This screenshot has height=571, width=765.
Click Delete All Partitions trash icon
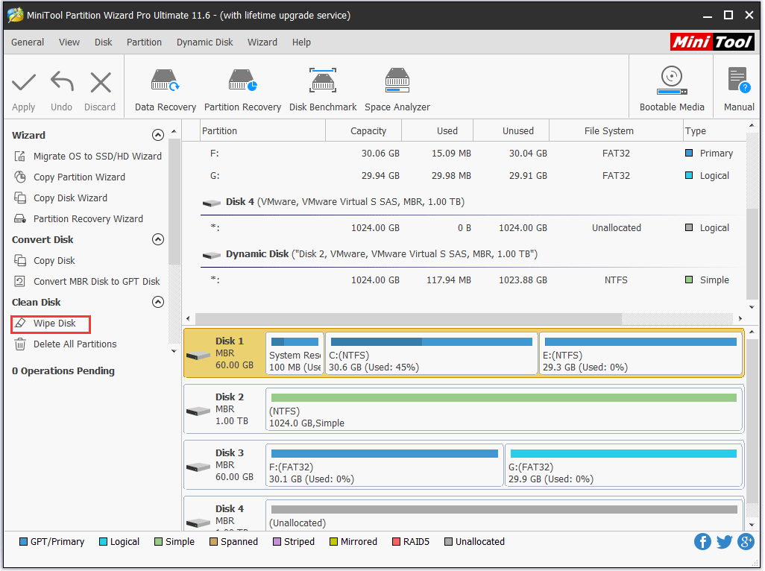coord(20,344)
